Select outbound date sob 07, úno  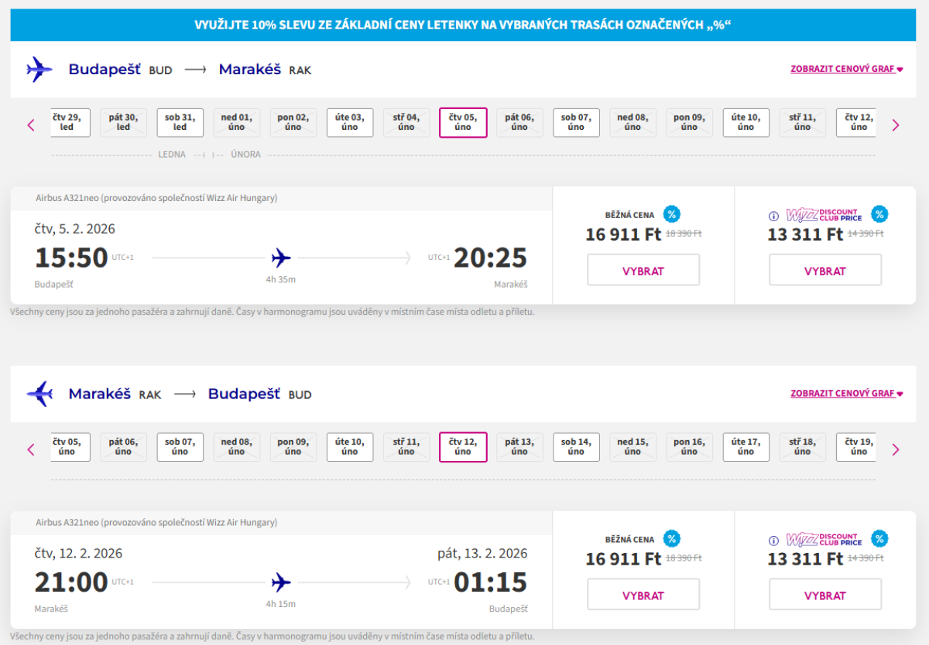click(576, 122)
